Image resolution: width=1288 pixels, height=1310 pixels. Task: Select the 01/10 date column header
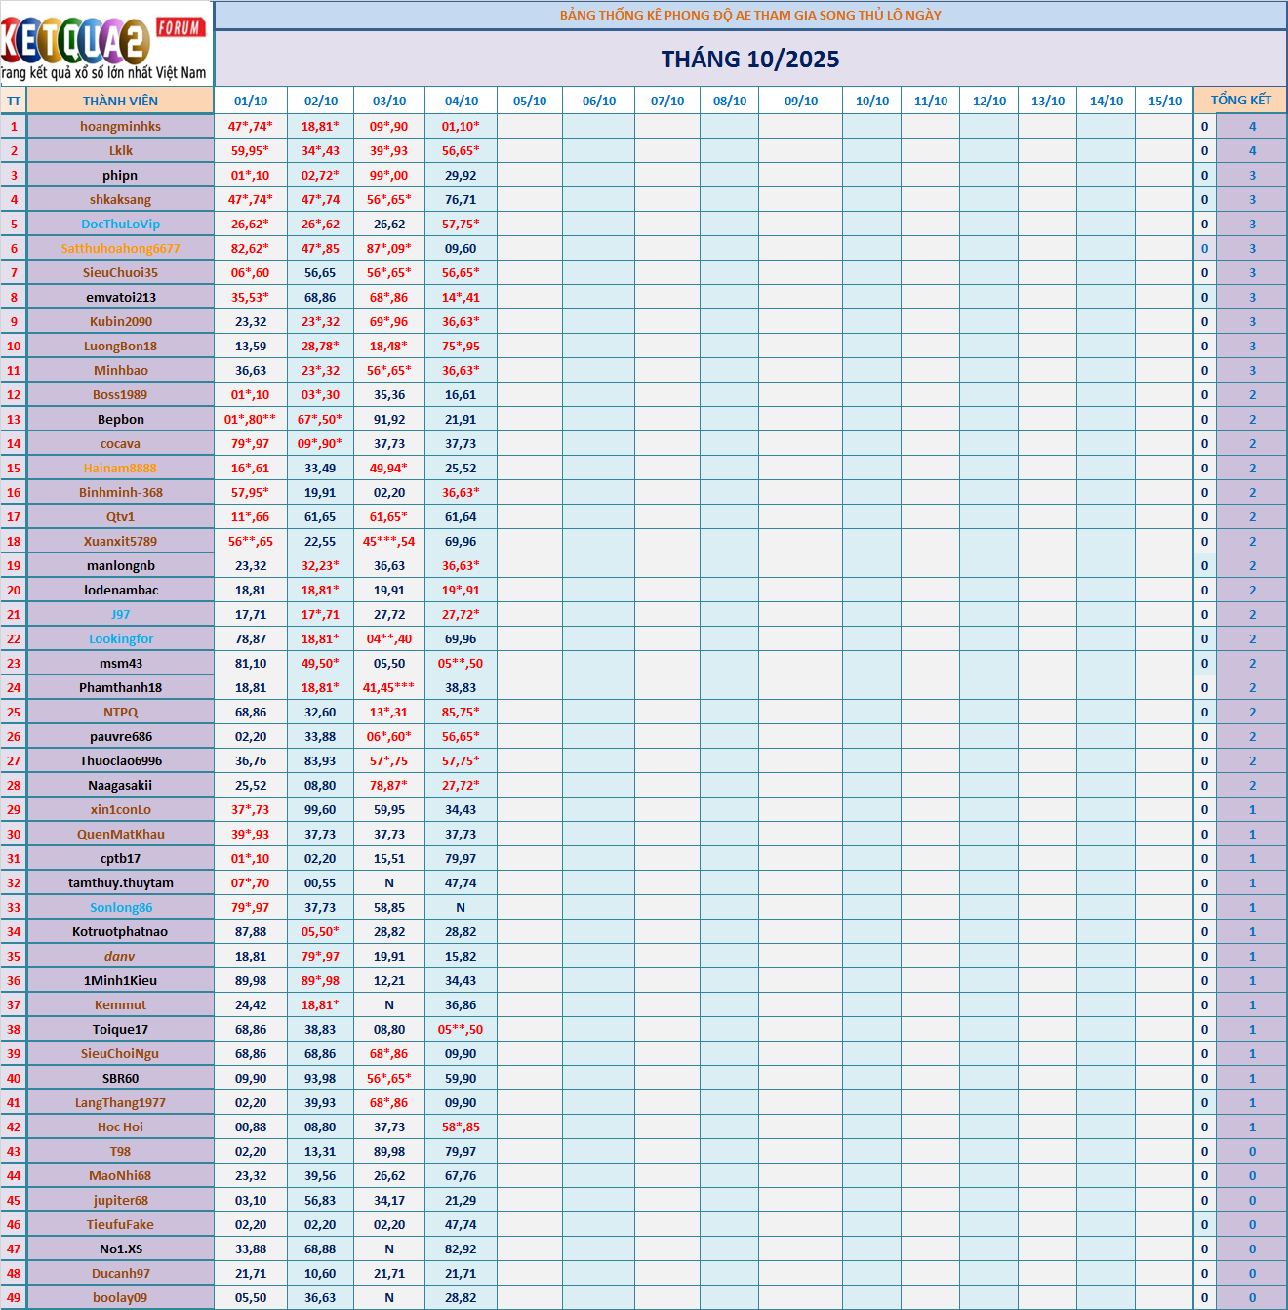(251, 101)
